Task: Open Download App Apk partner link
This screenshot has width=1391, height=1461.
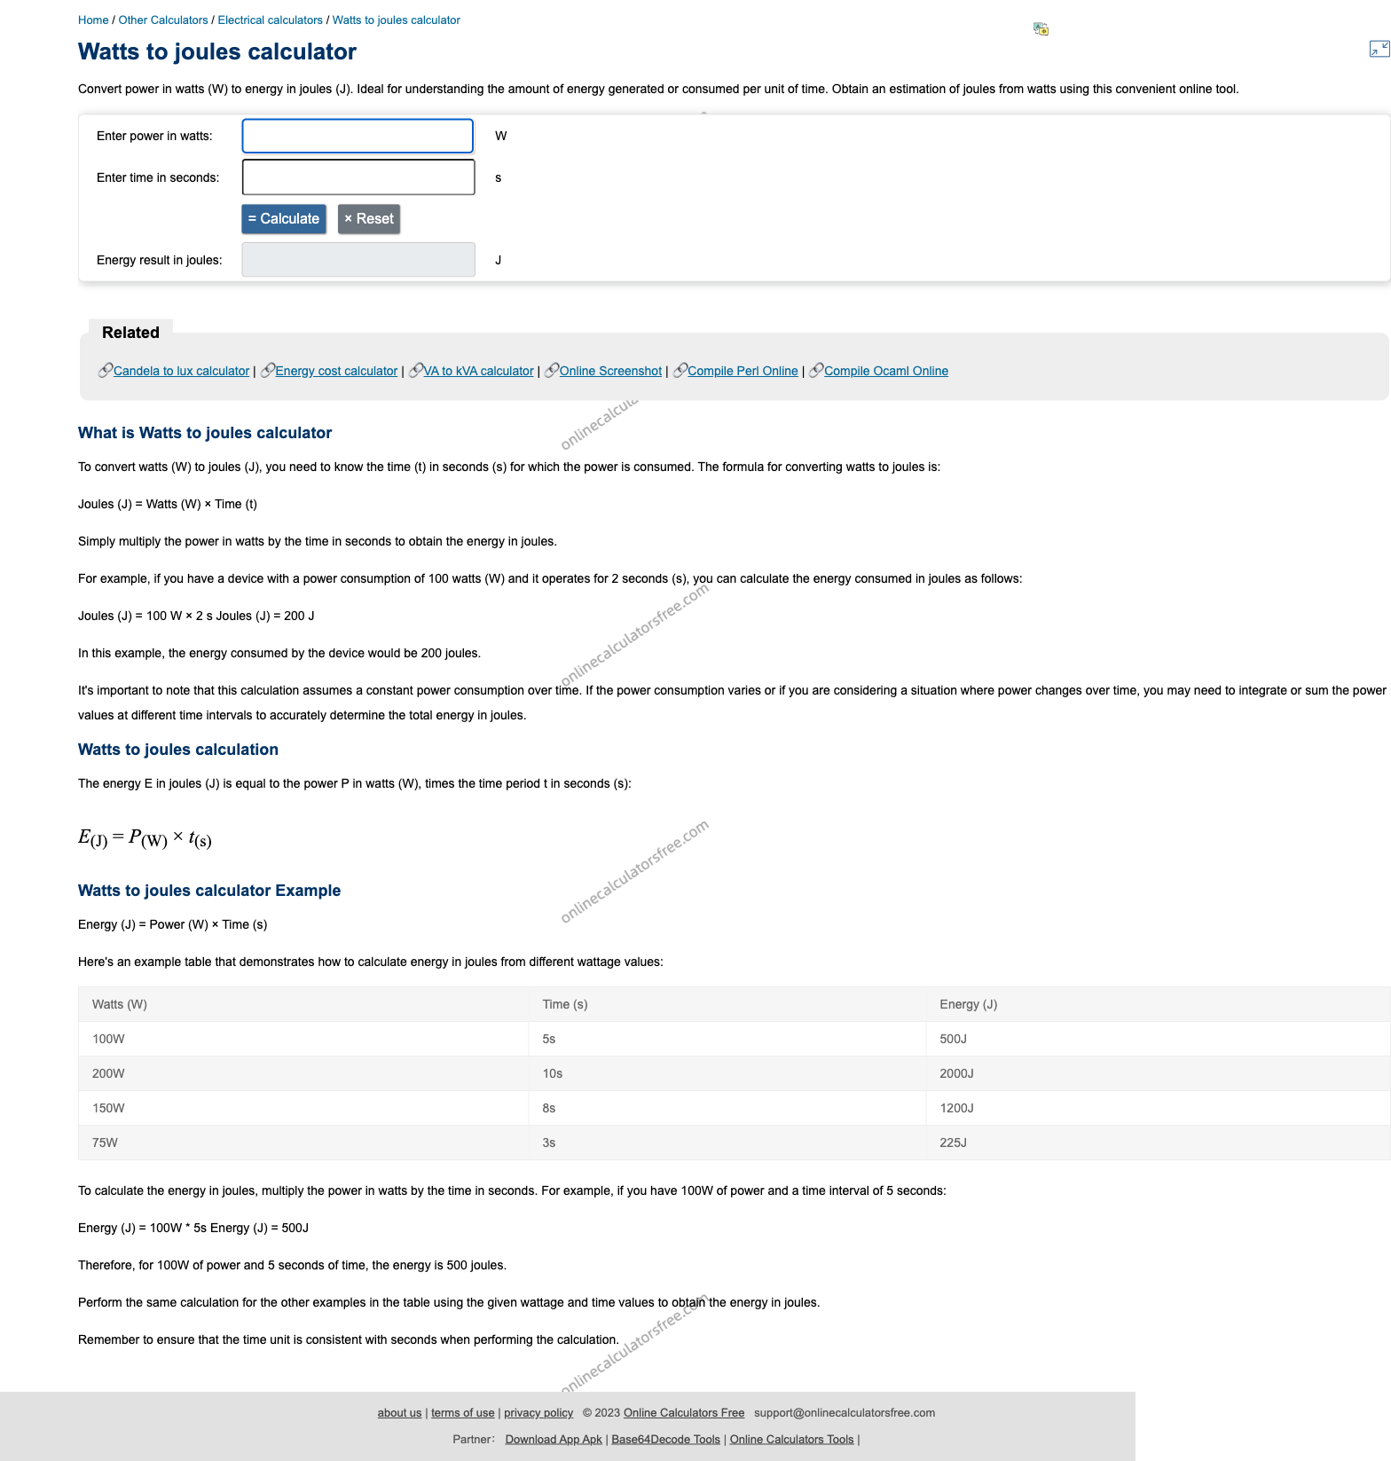Action: pyautogui.click(x=554, y=1440)
